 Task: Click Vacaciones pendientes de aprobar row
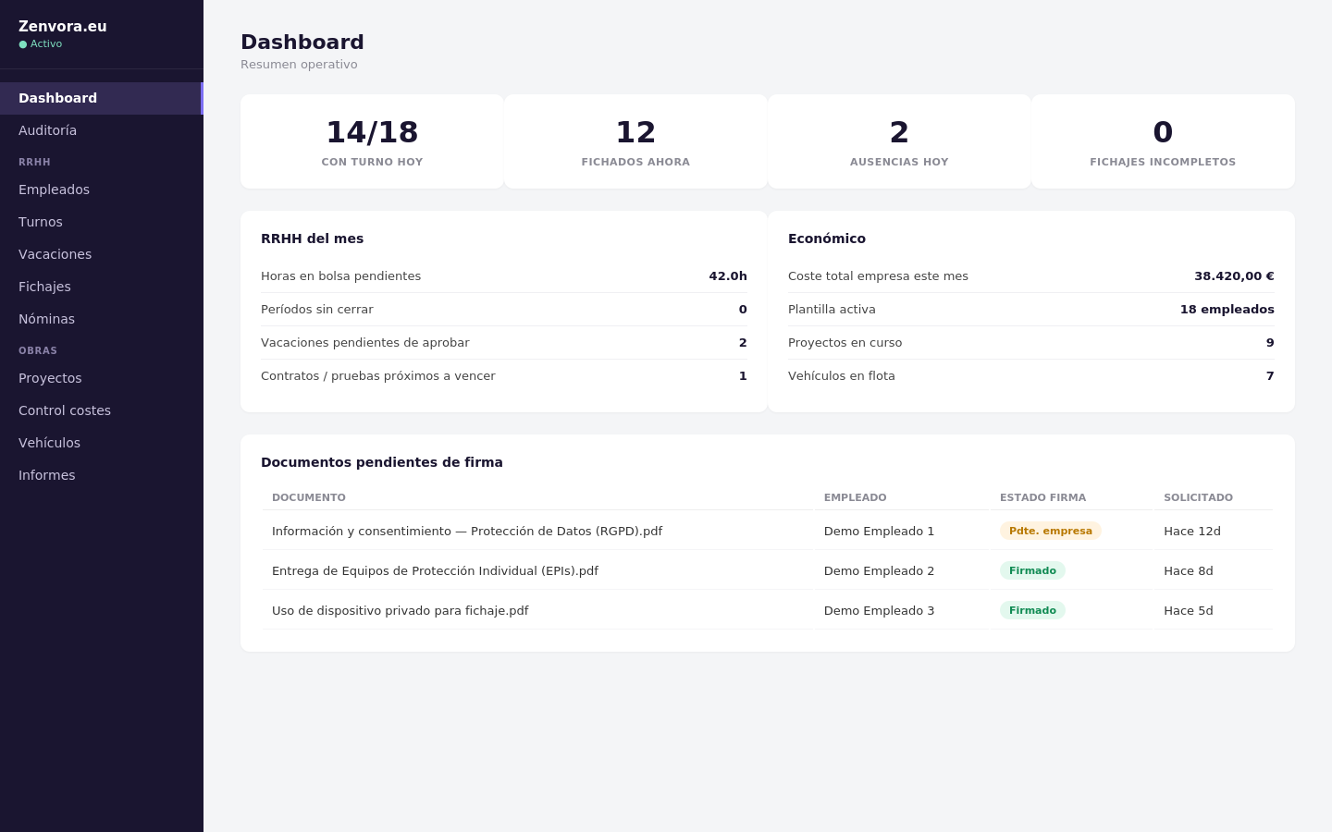pyautogui.click(x=504, y=343)
